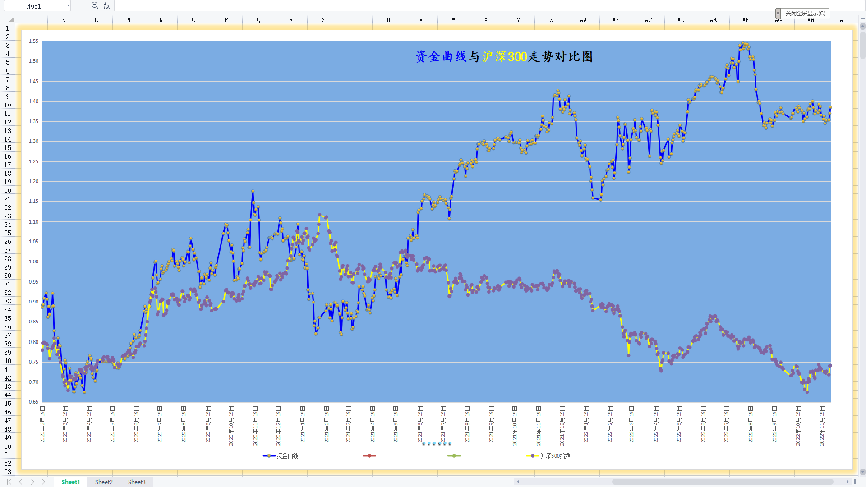Viewport: 866px width, 487px height.
Task: Select column AF header
Action: [x=746, y=20]
